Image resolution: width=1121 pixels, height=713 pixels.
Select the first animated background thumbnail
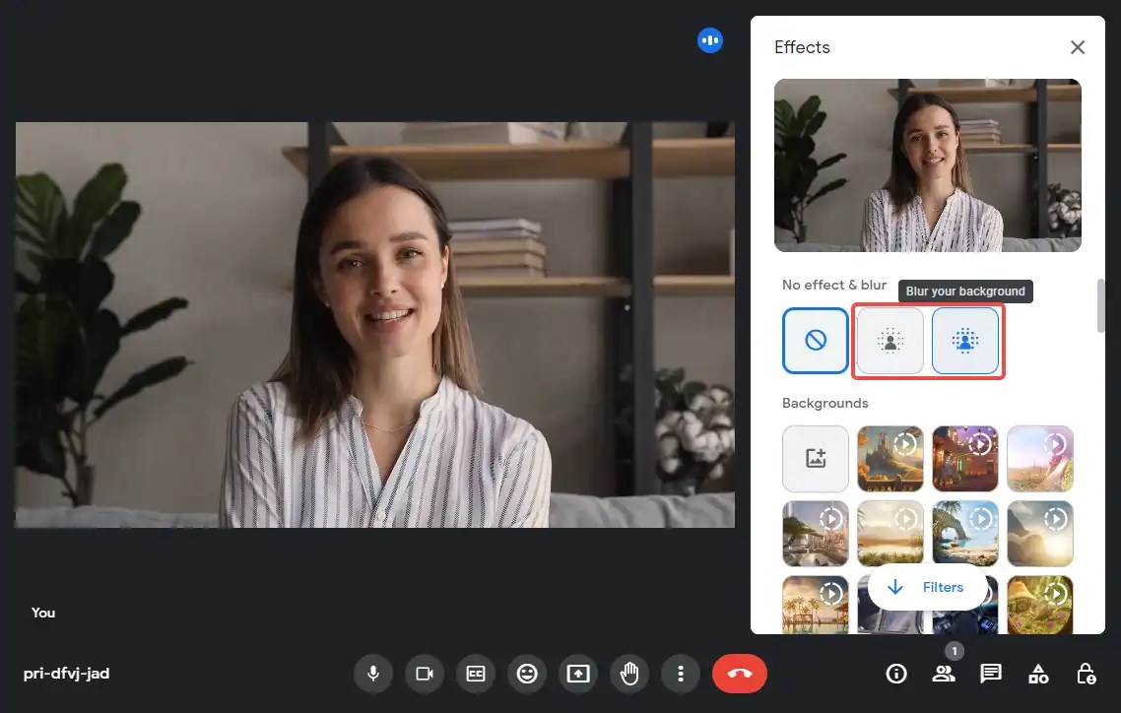(x=890, y=458)
